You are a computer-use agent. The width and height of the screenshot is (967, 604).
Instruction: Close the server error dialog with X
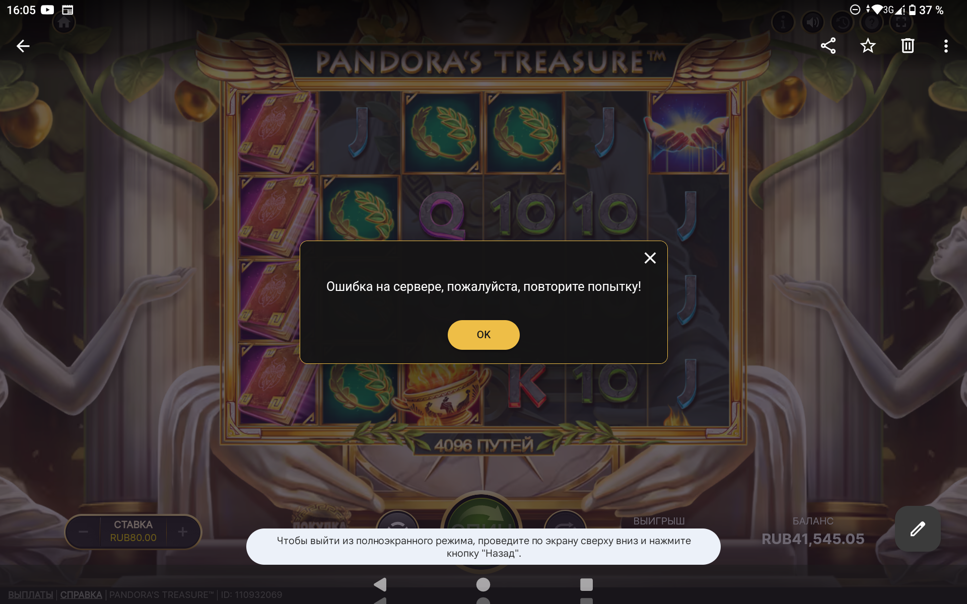[650, 258]
